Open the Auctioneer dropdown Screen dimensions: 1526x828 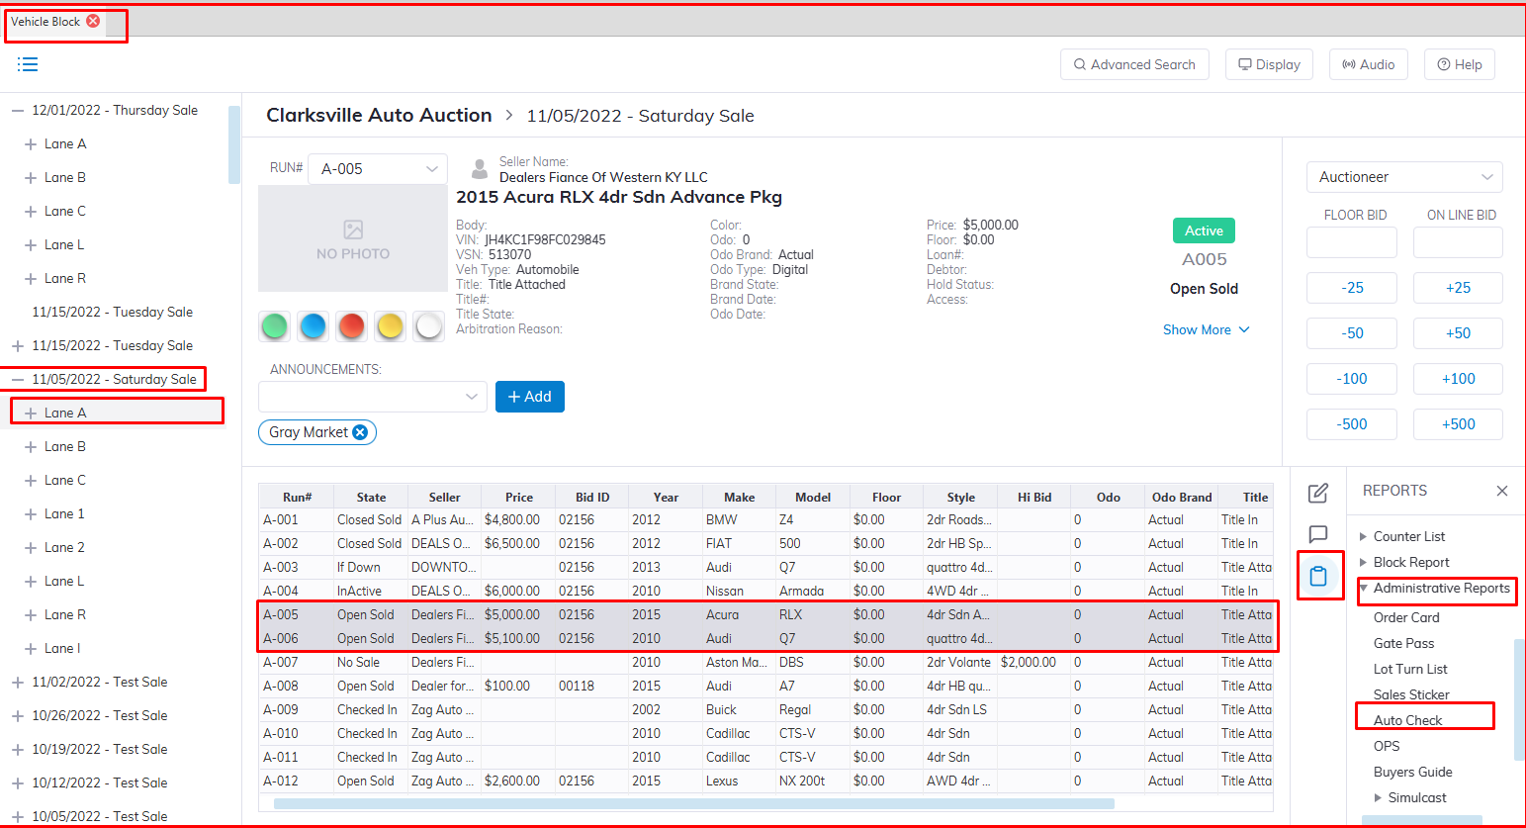pyautogui.click(x=1404, y=177)
